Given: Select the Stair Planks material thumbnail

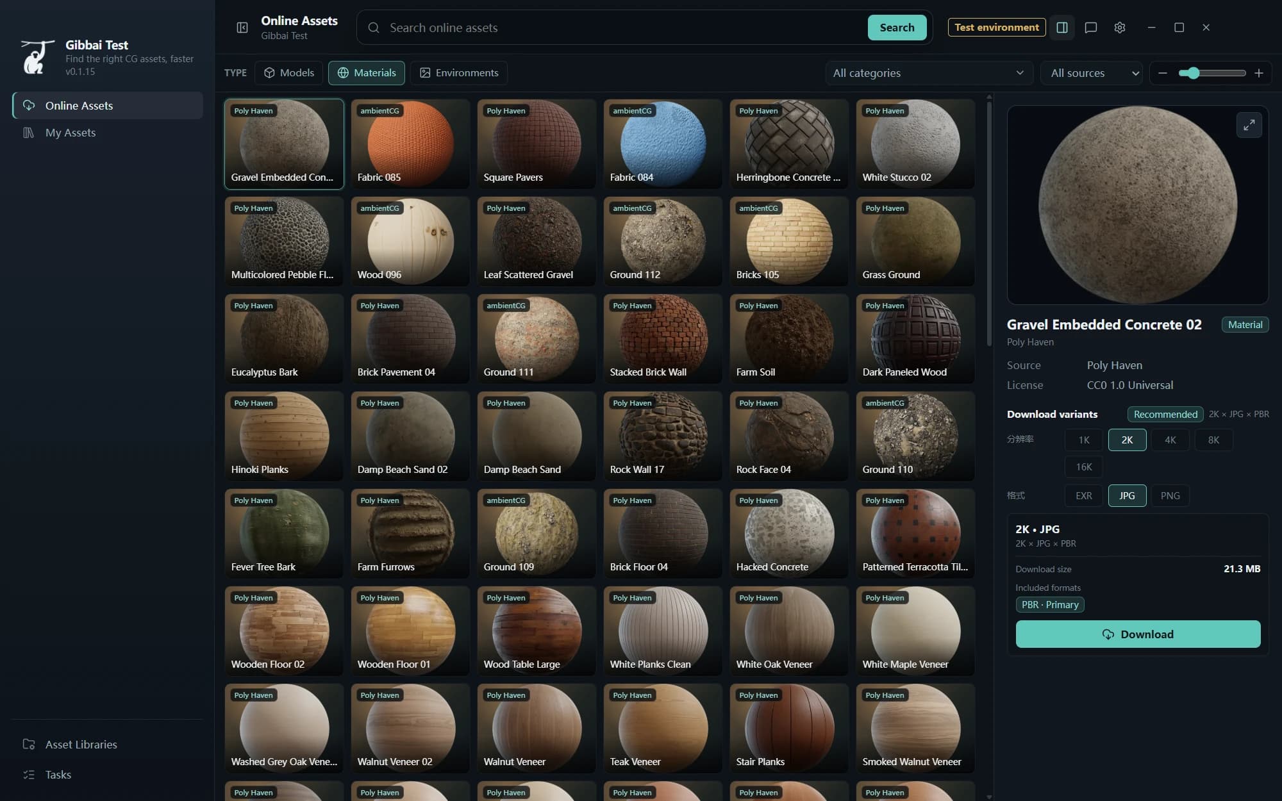Looking at the screenshot, I should pyautogui.click(x=788, y=728).
